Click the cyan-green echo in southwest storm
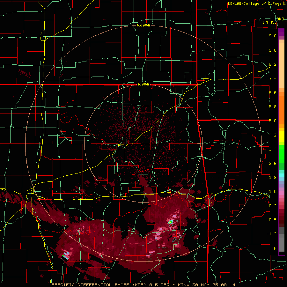Viewport: 287px width, 287px height. (x=65, y=256)
